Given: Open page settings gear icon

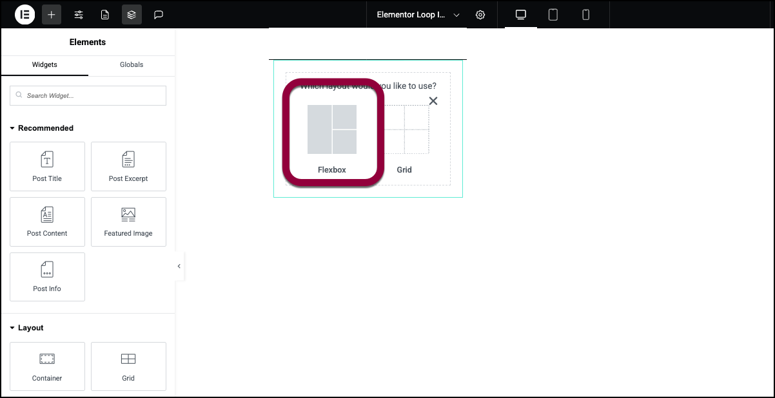Looking at the screenshot, I should click(x=480, y=15).
